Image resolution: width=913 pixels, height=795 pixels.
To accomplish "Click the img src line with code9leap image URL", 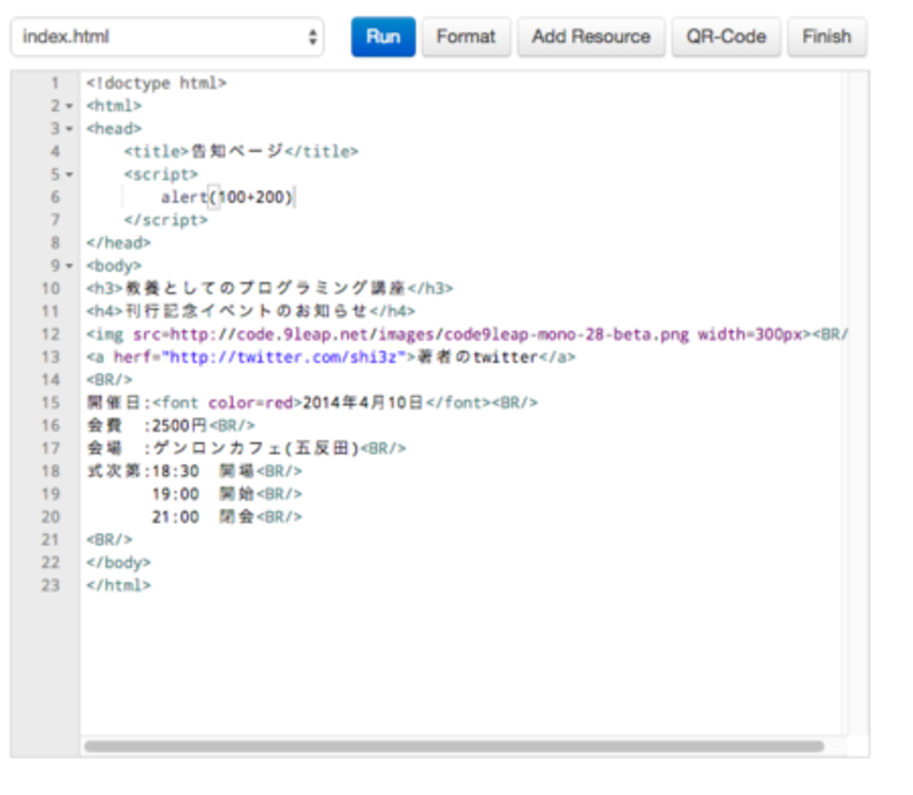I will point(467,334).
